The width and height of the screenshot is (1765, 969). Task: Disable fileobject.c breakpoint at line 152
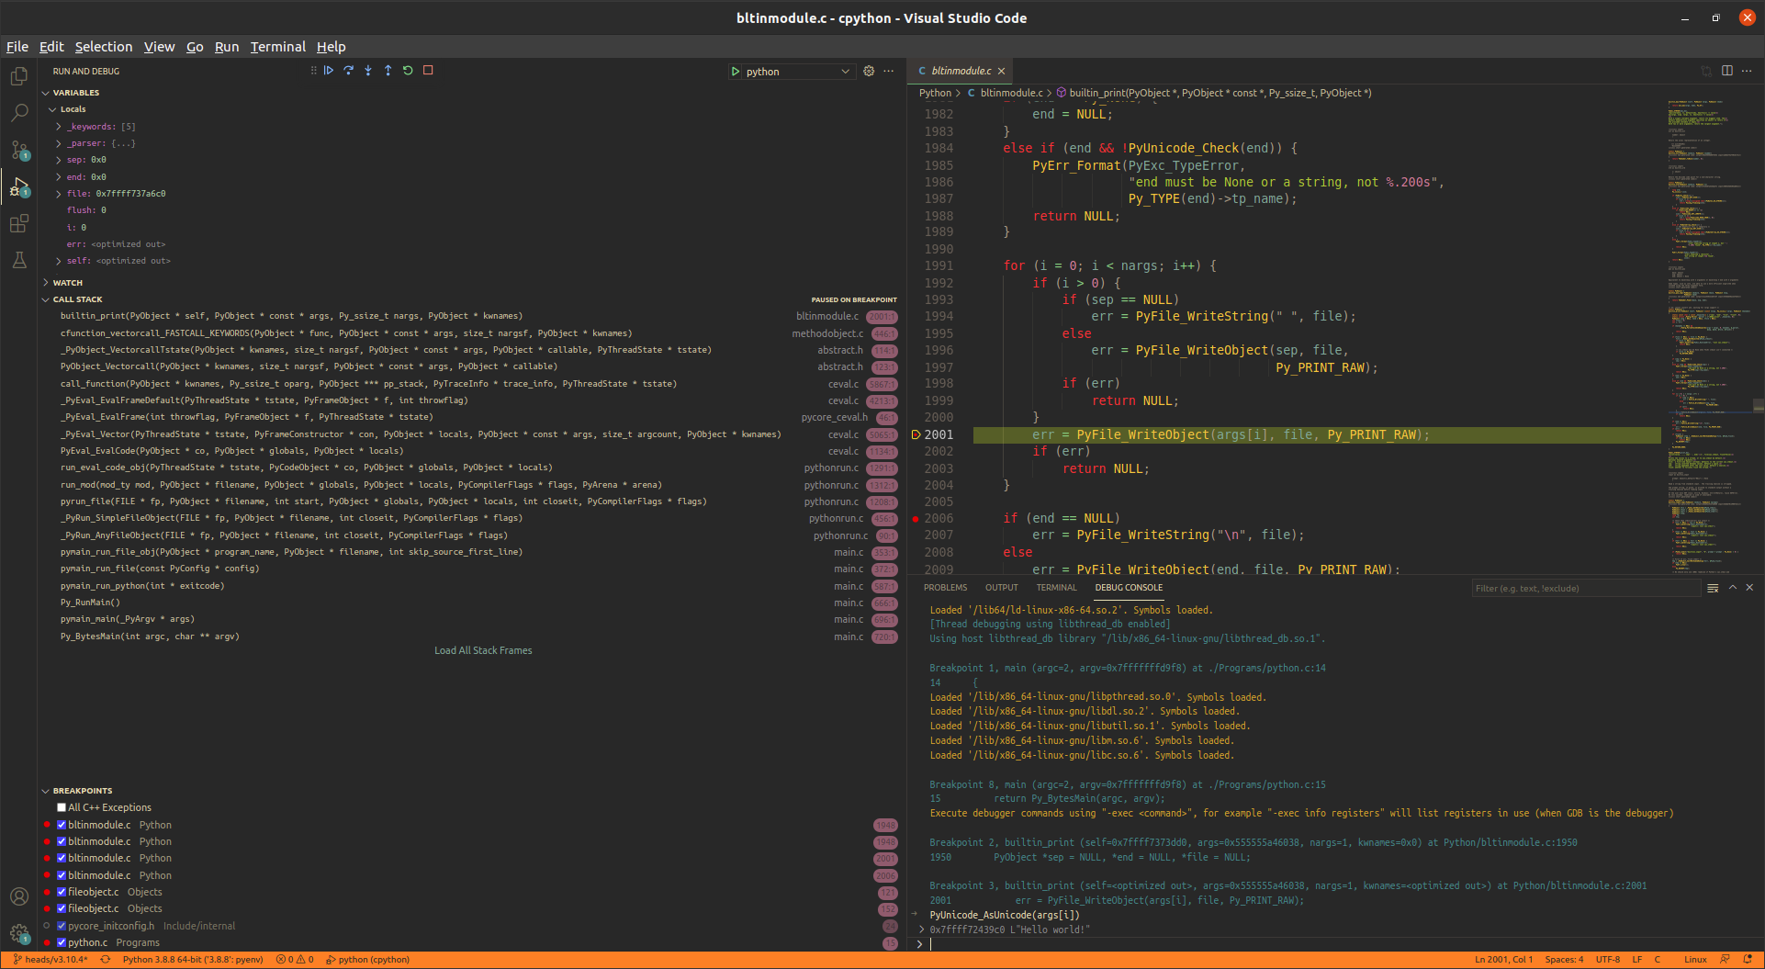(x=62, y=908)
